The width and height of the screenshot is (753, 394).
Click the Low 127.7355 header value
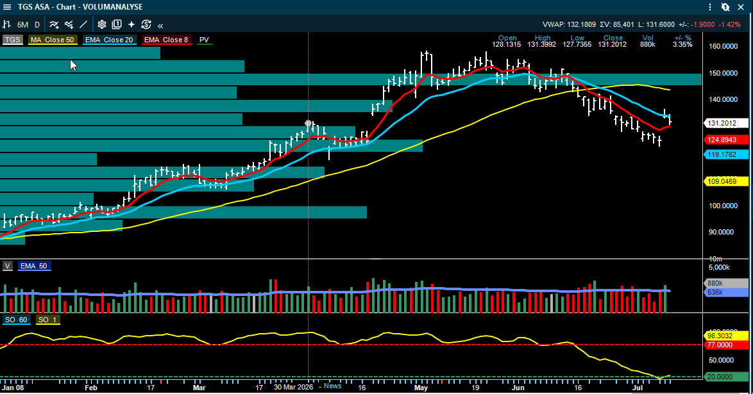pyautogui.click(x=577, y=44)
